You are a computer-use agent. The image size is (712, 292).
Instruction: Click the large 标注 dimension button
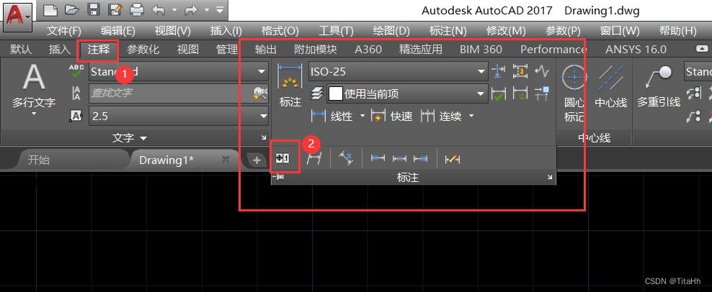[x=290, y=86]
